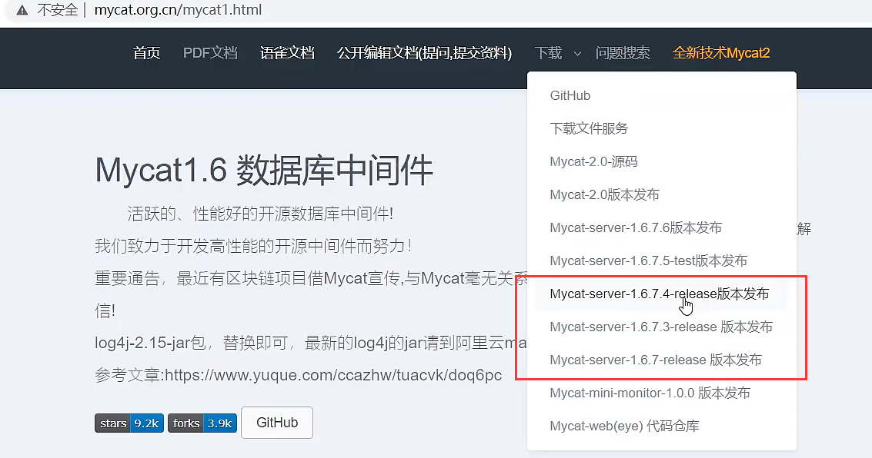Click the 下载 menu label
The width and height of the screenshot is (872, 458).
(x=548, y=53)
